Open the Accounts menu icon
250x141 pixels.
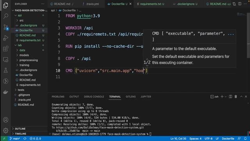[5, 120]
